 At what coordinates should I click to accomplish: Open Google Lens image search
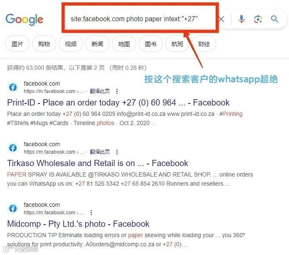(x=258, y=19)
